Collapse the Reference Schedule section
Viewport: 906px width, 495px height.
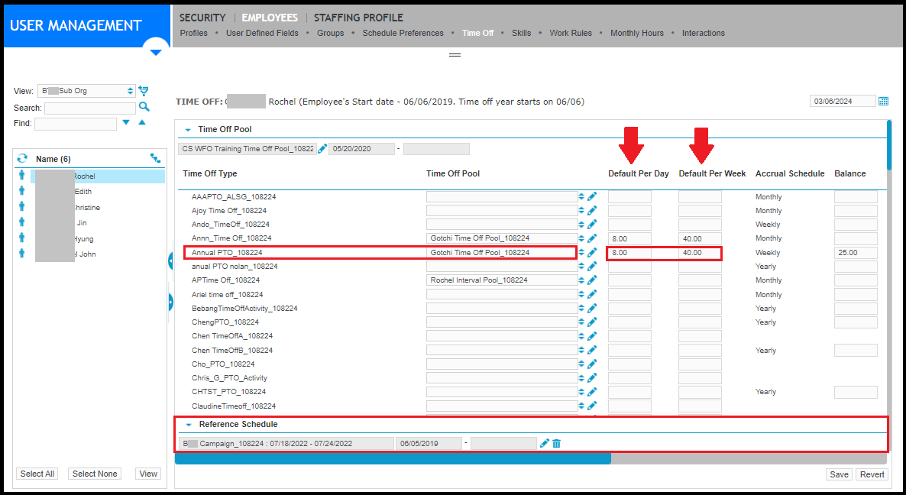coord(189,425)
